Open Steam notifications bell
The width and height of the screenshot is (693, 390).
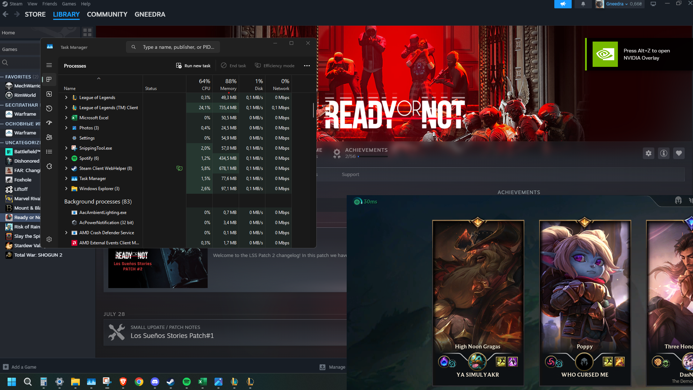[583, 4]
